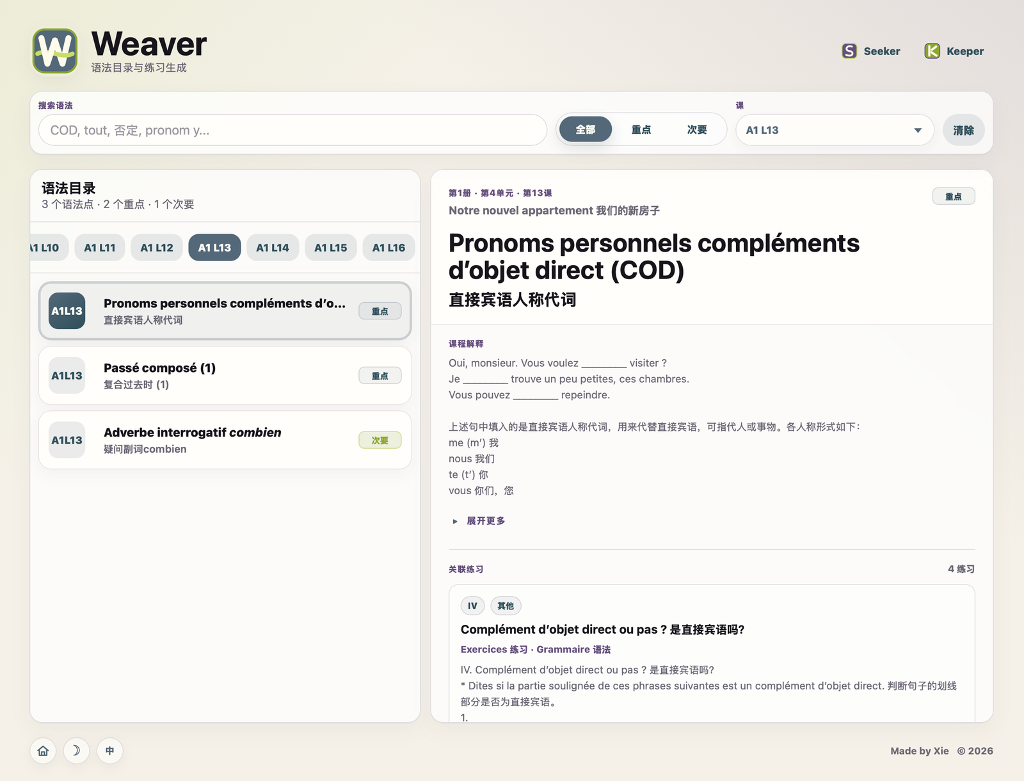Image resolution: width=1024 pixels, height=781 pixels.
Task: Select the 重点 filter option
Action: 641,129
